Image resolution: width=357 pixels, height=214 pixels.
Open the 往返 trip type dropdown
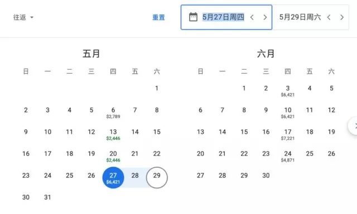coord(23,17)
